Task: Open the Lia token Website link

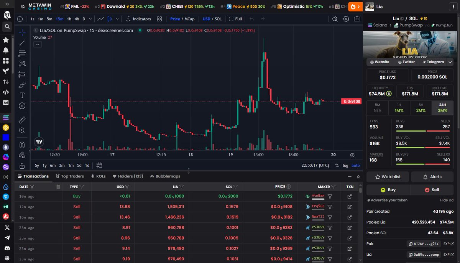Action: click(x=379, y=62)
